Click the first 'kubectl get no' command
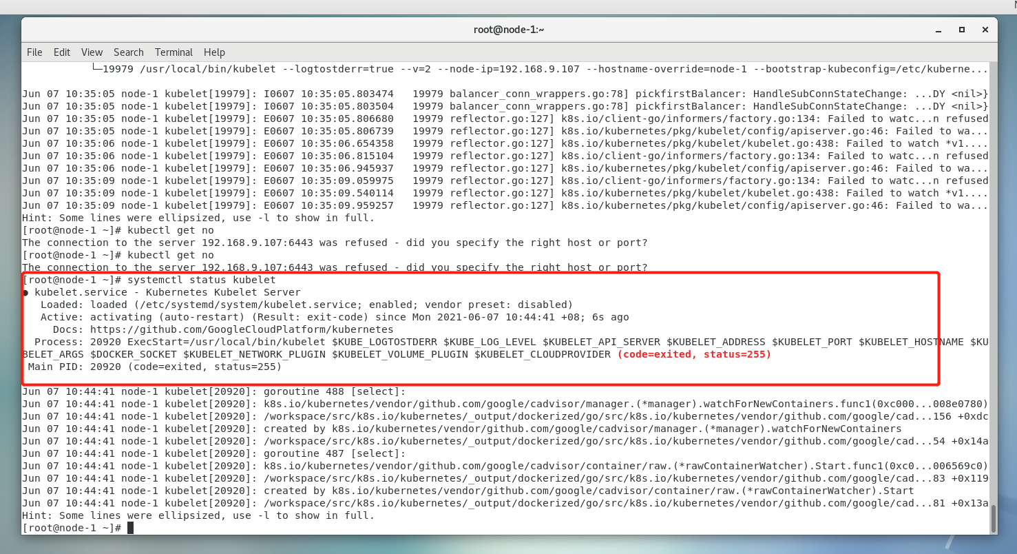This screenshot has width=1017, height=554. pyautogui.click(x=171, y=230)
